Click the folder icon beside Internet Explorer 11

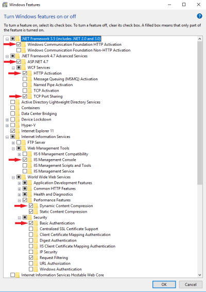click(18, 131)
